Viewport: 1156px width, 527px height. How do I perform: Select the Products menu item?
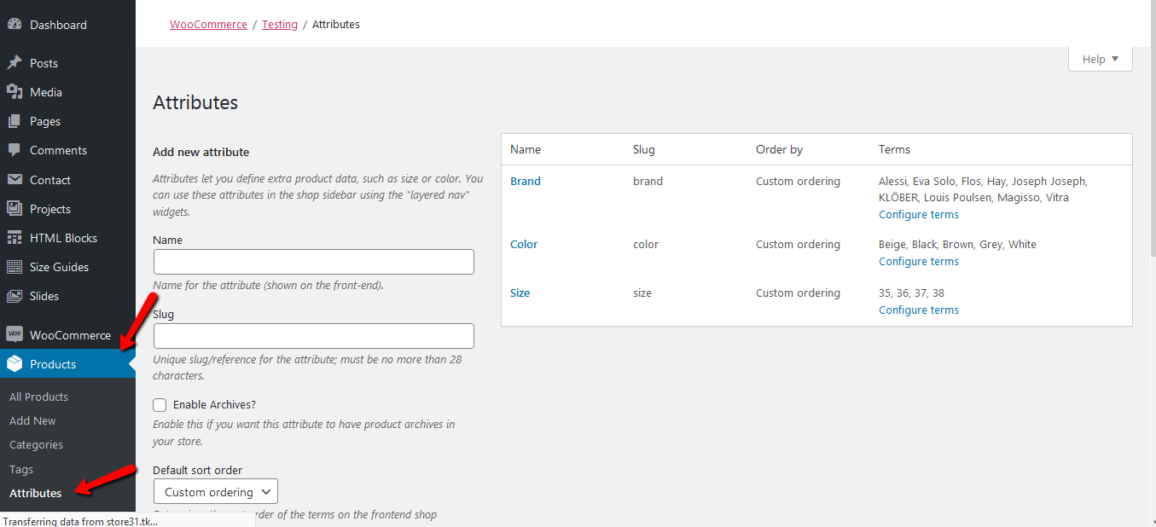(67, 364)
